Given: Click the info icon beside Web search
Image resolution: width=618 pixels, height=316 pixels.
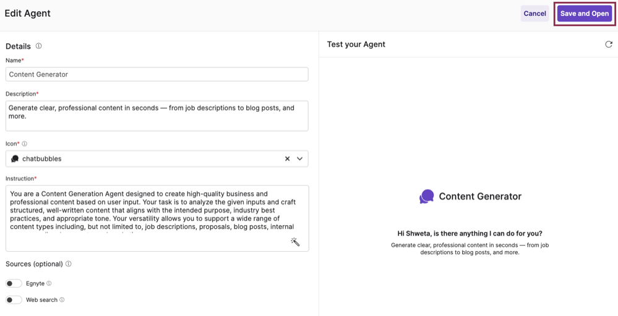Looking at the screenshot, I should (x=62, y=300).
